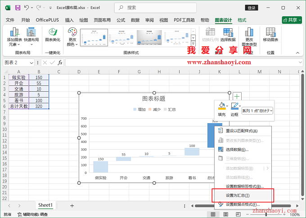Image resolution: width=306 pixels, height=218 pixels.
Task: Switch to Page Layout view in status bar
Action: (224, 214)
